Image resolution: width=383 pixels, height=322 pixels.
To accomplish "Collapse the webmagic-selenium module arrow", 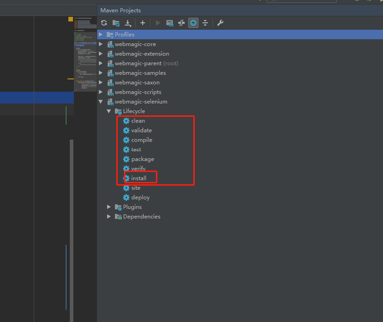I will click(101, 102).
